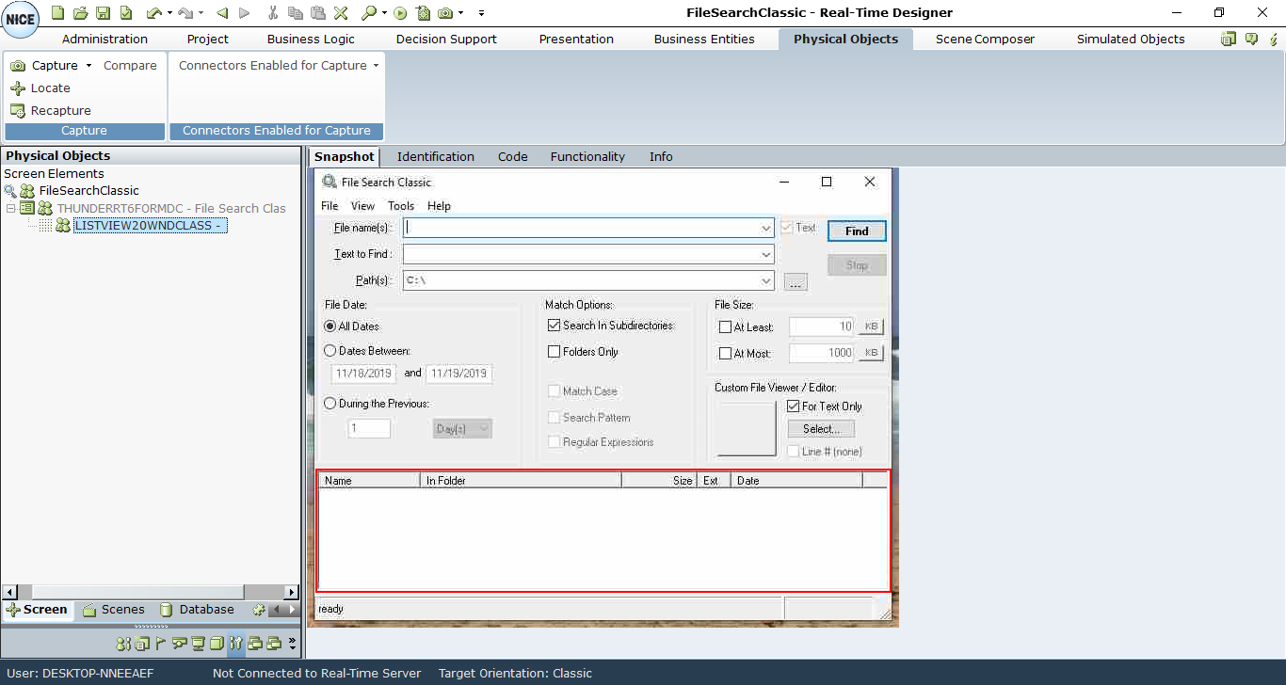Switch to the Functionality tab
This screenshot has width=1286, height=685.
tap(587, 157)
